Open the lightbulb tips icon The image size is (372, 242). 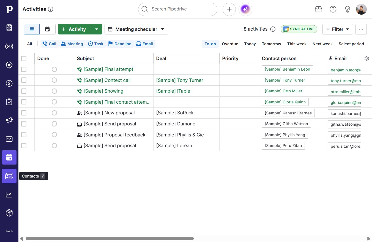[x=348, y=9]
